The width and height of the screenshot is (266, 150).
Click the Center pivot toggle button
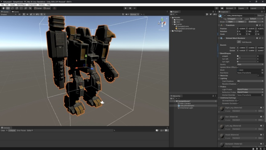(x=38, y=8)
